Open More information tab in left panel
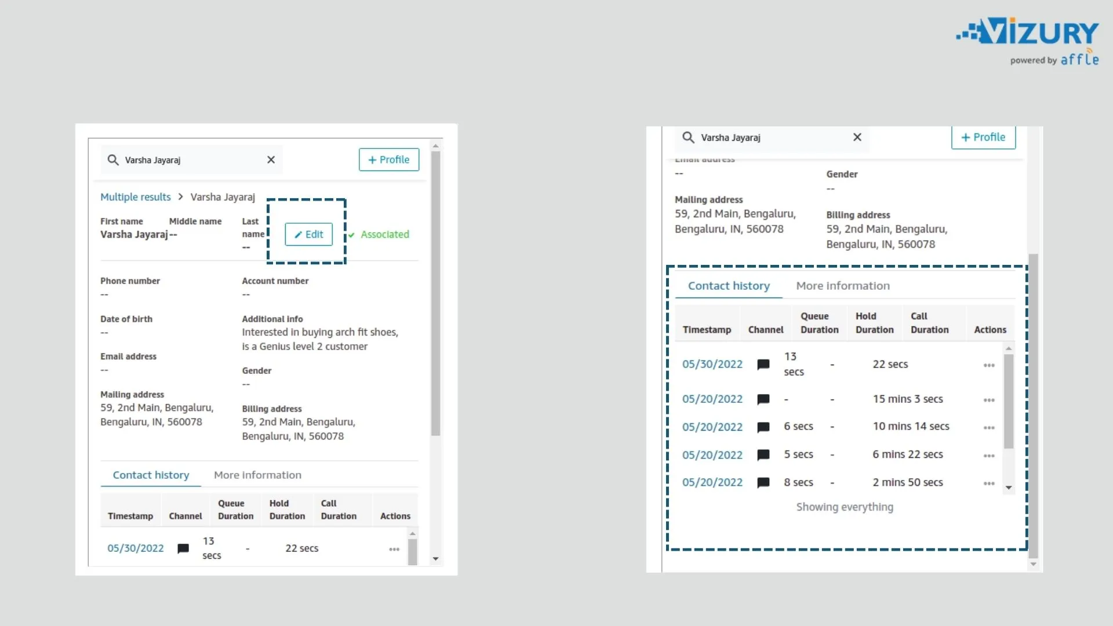The width and height of the screenshot is (1113, 626). tap(257, 475)
